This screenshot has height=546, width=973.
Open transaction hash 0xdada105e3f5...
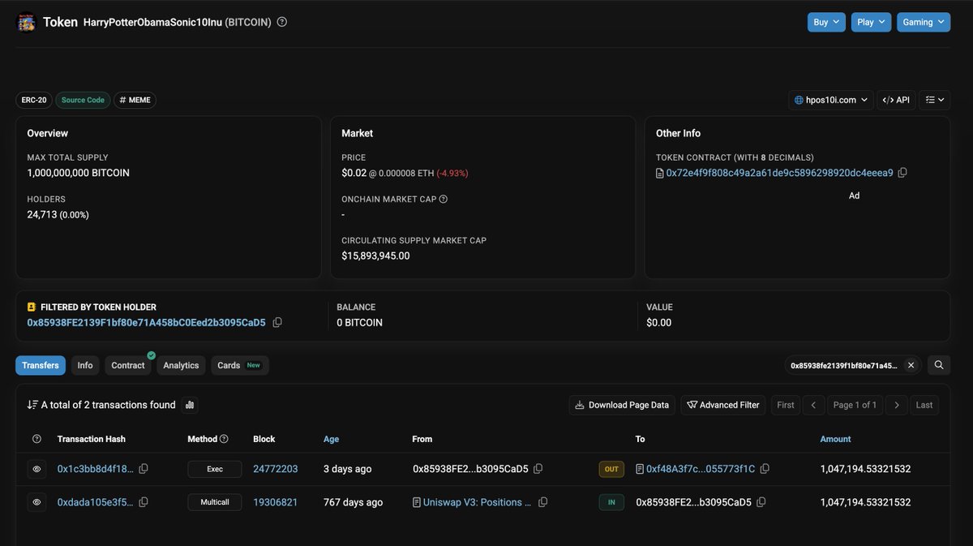click(96, 502)
